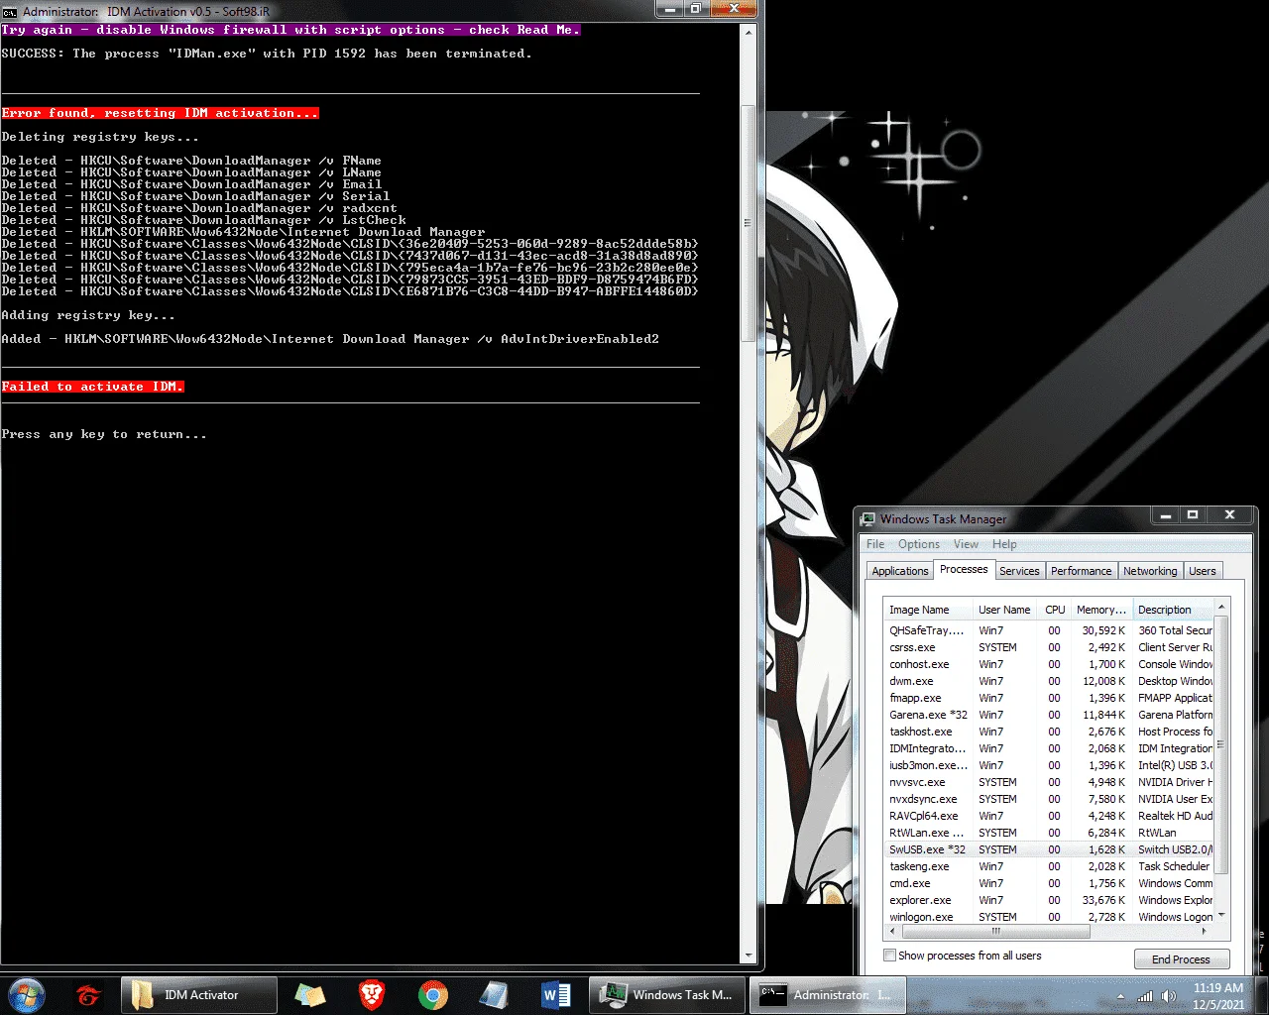Select RAVCpl64.exe process row
The width and height of the screenshot is (1269, 1015).
coord(1049,816)
